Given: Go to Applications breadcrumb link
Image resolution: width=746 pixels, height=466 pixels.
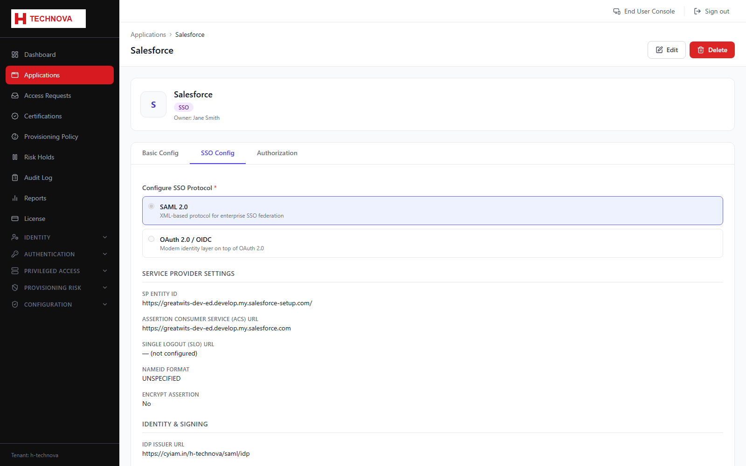Looking at the screenshot, I should coord(148,34).
